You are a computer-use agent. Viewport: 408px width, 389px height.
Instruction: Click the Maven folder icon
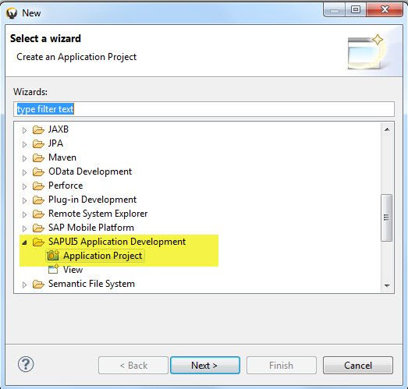pyautogui.click(x=38, y=157)
